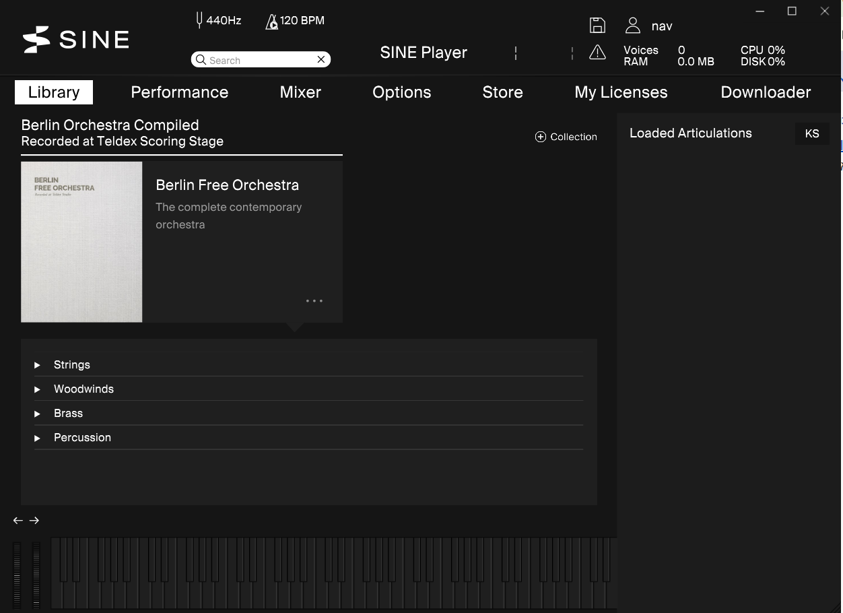Image resolution: width=843 pixels, height=613 pixels.
Task: Open the Performance tab
Action: [179, 92]
